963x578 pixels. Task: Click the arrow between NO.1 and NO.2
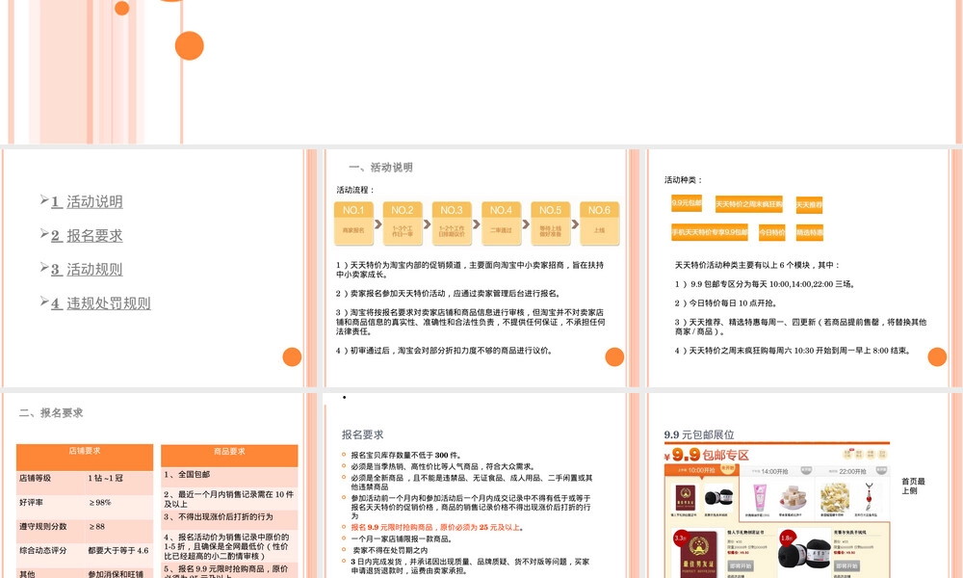(x=378, y=224)
